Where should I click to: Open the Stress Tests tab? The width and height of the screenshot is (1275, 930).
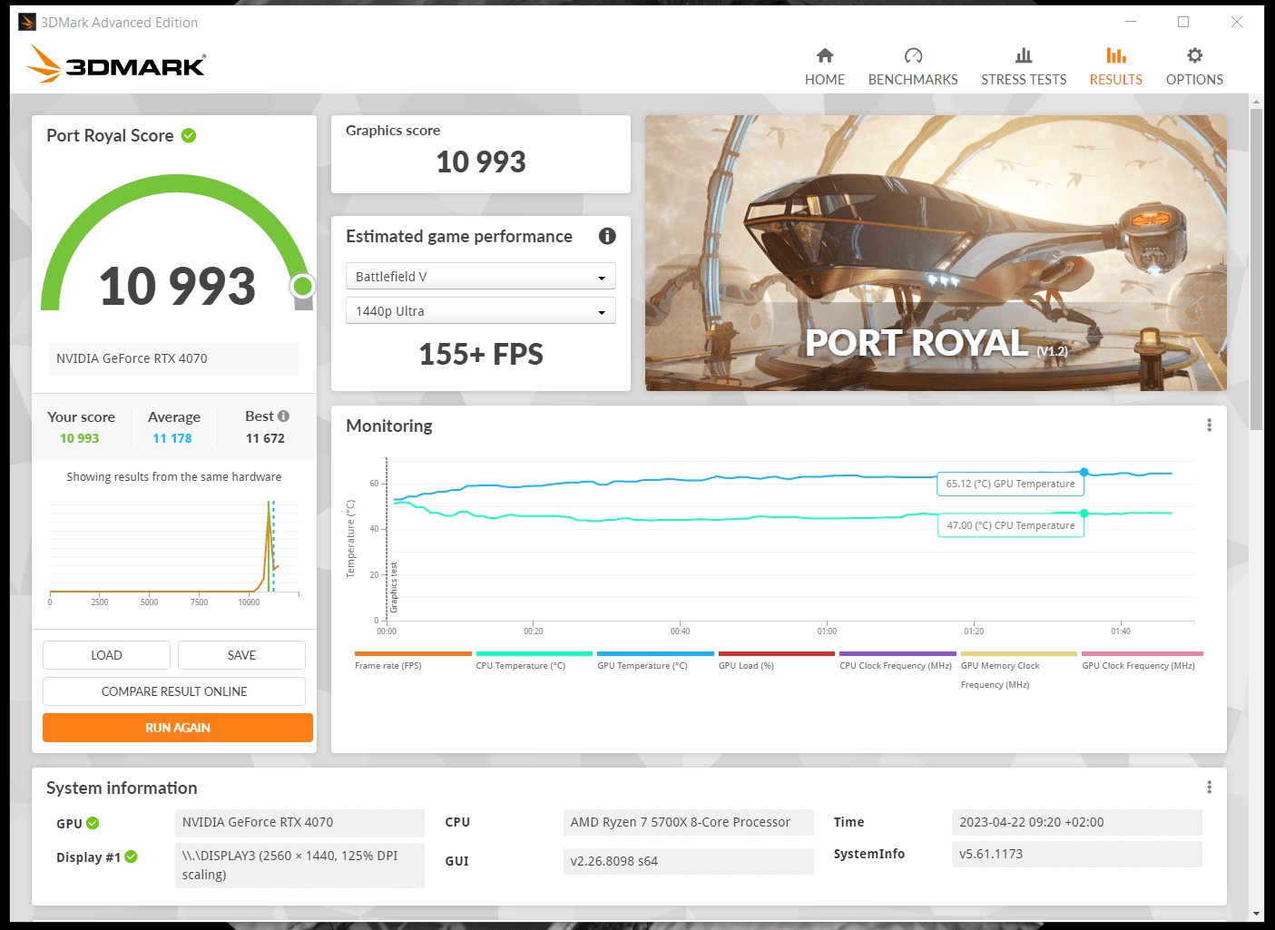[1024, 67]
